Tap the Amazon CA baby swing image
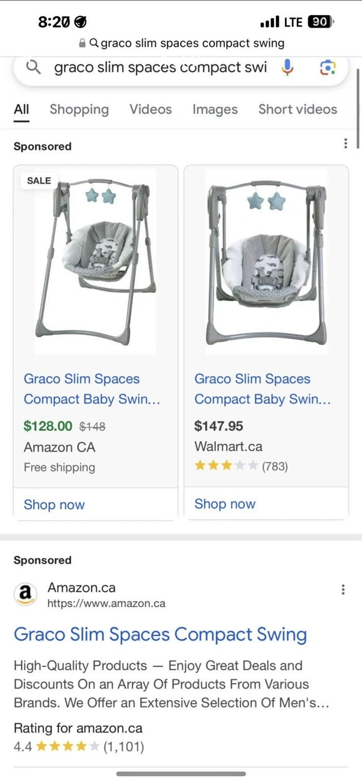The width and height of the screenshot is (362, 783). coord(96,261)
